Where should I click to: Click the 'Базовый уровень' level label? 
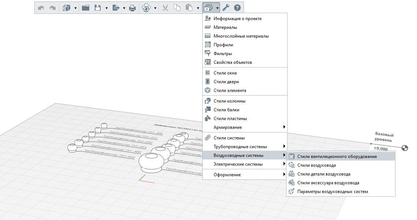click(384, 137)
